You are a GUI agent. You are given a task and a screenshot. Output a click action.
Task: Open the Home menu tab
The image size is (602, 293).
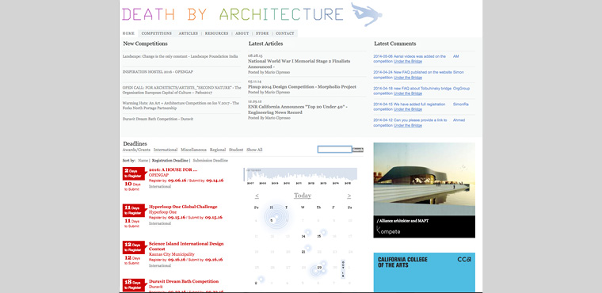point(128,33)
